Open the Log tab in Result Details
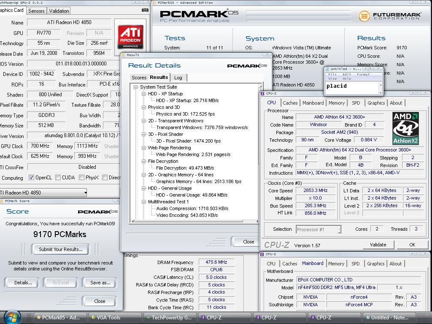Viewport: 432px width, 324px height. point(178,78)
